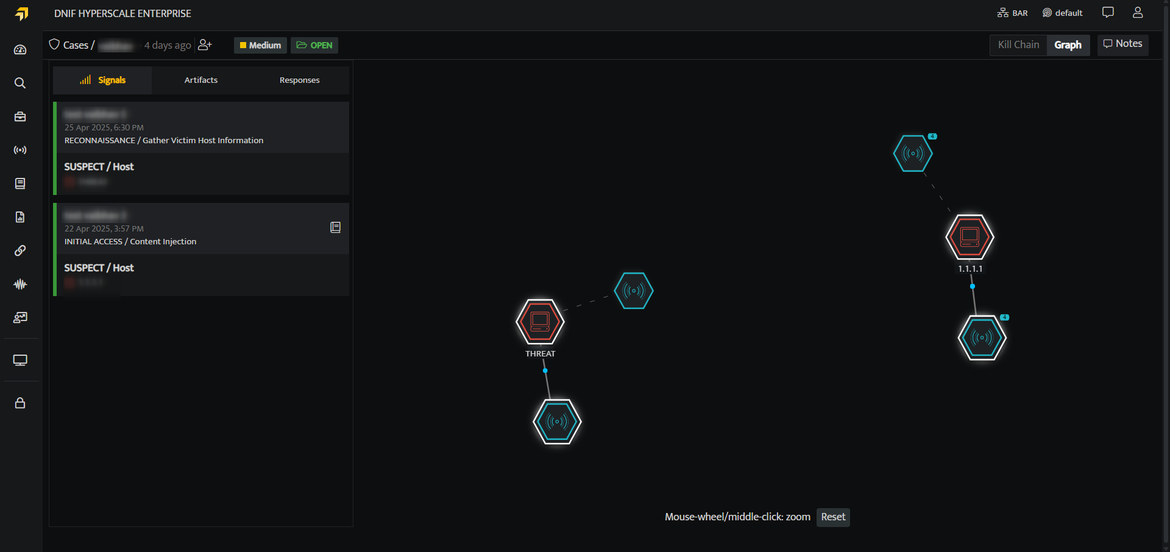Open the search magnifier sidebar icon
This screenshot has width=1170, height=552.
click(x=20, y=83)
